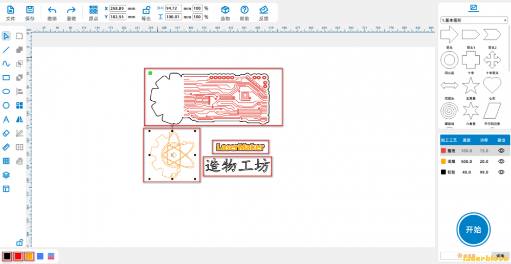Toggle visibility of the 浅雕 layer
The height and width of the screenshot is (264, 511).
pos(501,161)
